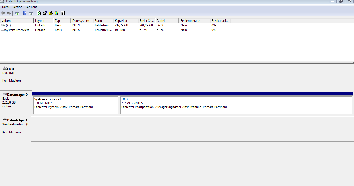Click the magnifier-on-folder toolbar icon
The image size is (354, 186).
[57, 13]
